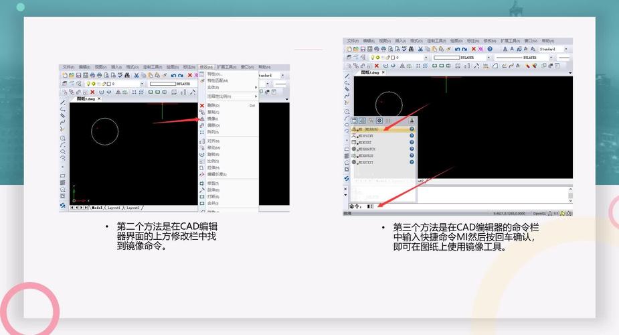Click Undo arrow in left window toolbar

pyautogui.click(x=173, y=75)
